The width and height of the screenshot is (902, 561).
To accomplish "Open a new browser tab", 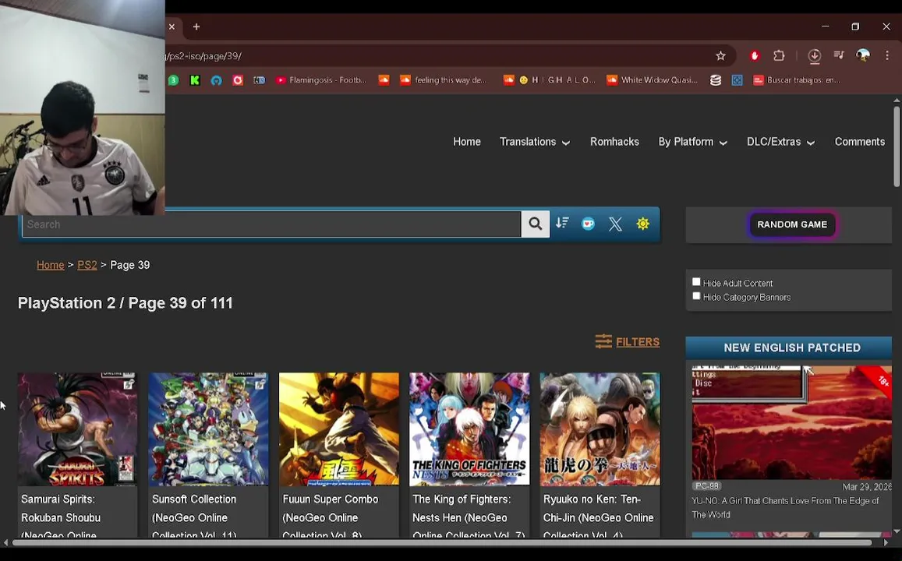I will coord(196,26).
